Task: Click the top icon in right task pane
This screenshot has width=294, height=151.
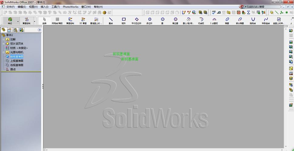Action: pyautogui.click(x=291, y=31)
